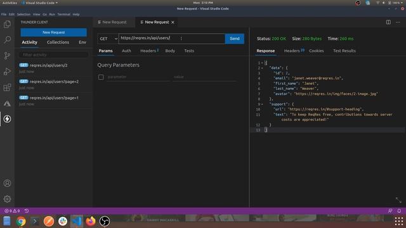
Task: Open the Terminal from the dock
Action: pyautogui.click(x=35, y=221)
